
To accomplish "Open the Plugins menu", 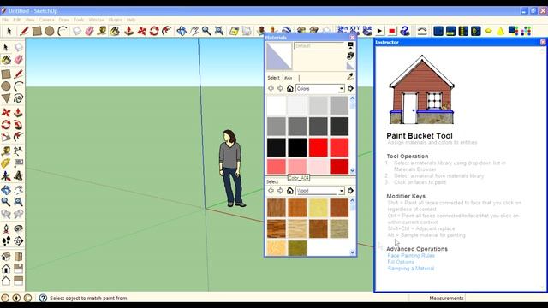I will (116, 20).
